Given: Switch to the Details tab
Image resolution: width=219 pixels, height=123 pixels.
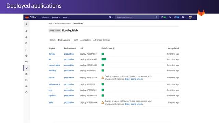Looking at the screenshot, I should point(52,40).
